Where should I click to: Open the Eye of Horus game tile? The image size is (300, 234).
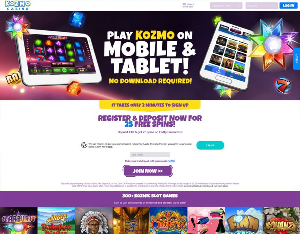(131, 220)
